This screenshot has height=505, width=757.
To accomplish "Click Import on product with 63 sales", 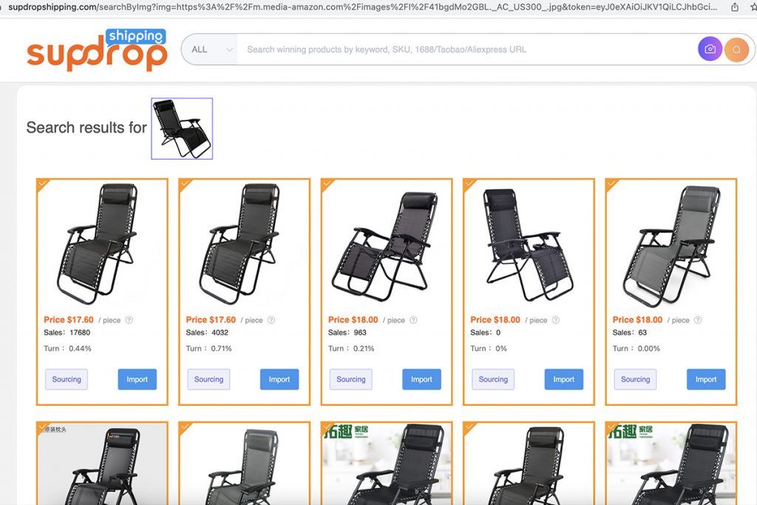I will coord(706,379).
